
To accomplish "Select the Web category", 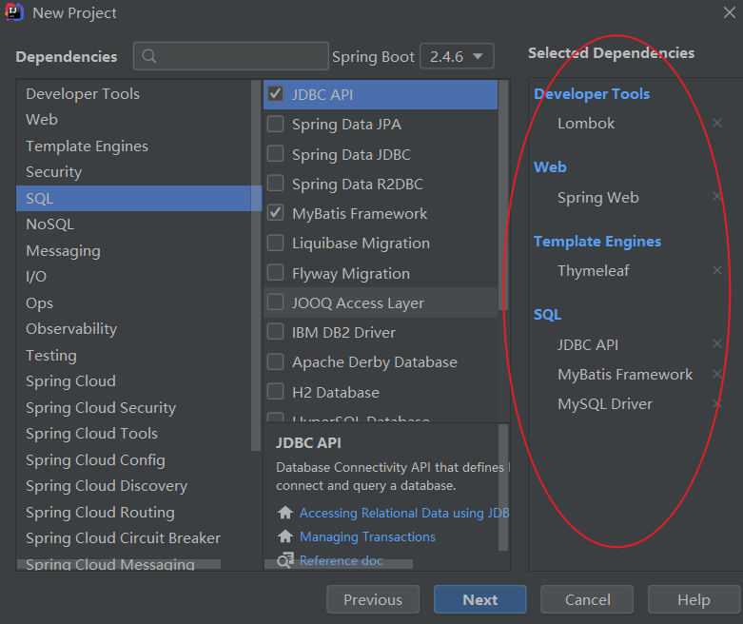I will pos(134,120).
